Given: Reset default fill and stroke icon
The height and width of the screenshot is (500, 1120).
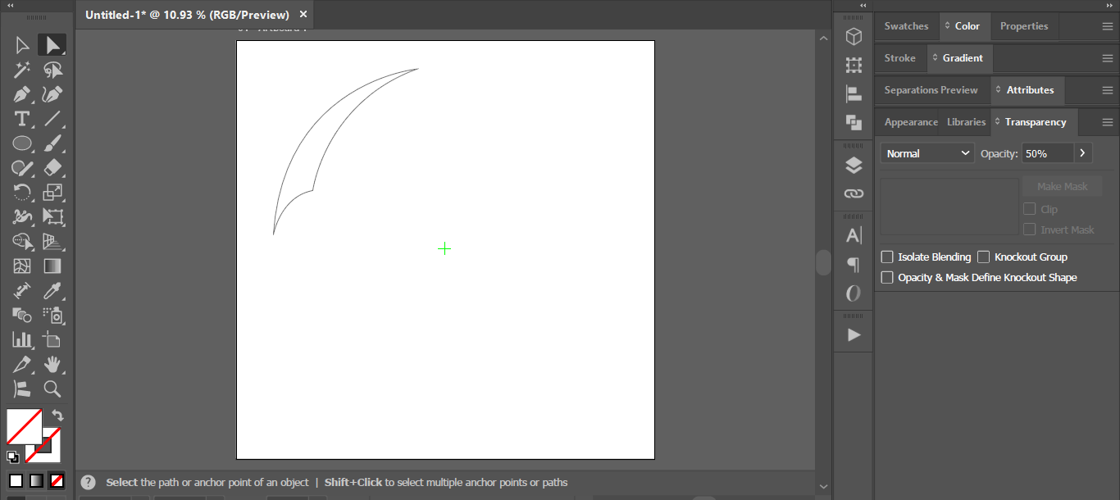Looking at the screenshot, I should pos(13,457).
